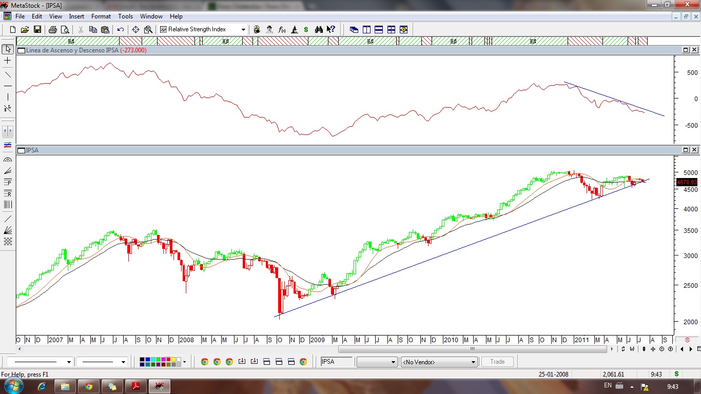Toggle the arrow pointer selection tool
Image resolution: width=701 pixels, height=394 pixels.
pyautogui.click(x=8, y=49)
